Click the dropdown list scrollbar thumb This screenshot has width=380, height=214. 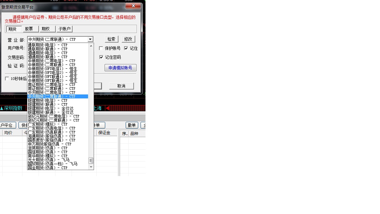tap(91, 160)
